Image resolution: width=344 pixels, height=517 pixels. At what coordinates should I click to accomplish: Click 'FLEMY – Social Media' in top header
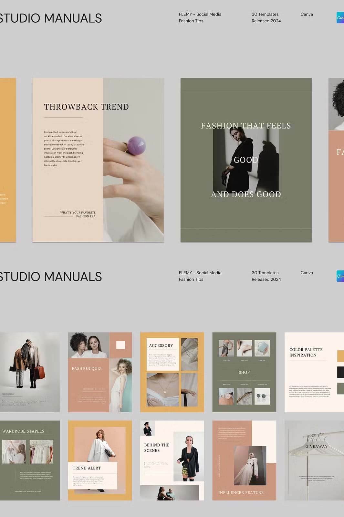[x=200, y=14]
